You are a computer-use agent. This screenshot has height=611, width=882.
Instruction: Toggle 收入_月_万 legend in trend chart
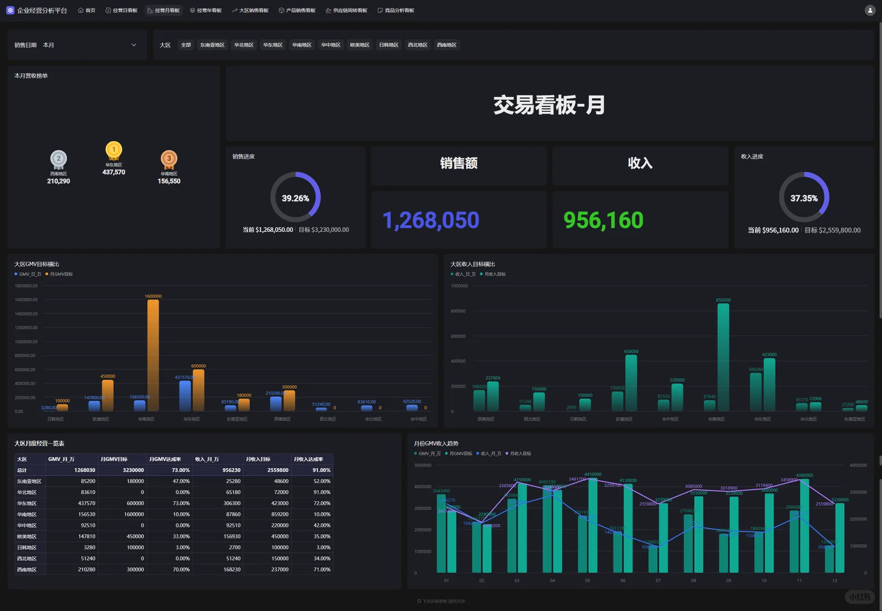(489, 453)
